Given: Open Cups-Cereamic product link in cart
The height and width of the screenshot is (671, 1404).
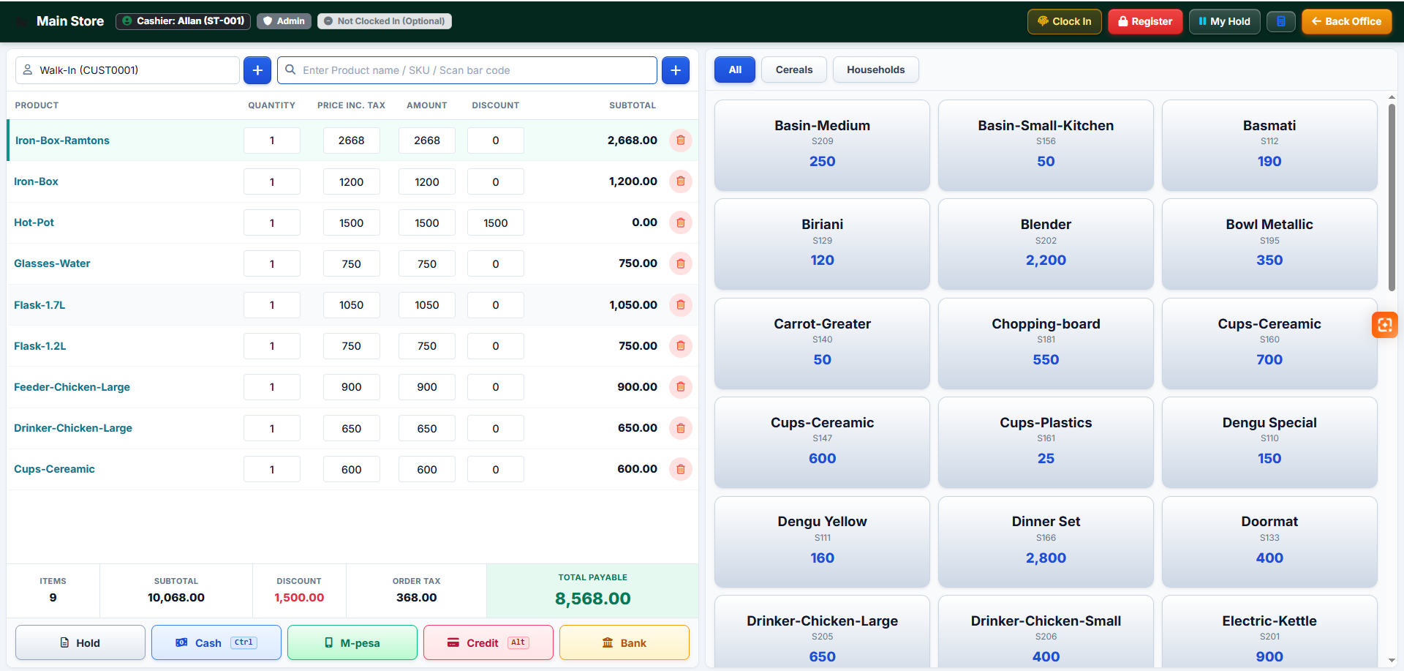Looking at the screenshot, I should [x=54, y=469].
